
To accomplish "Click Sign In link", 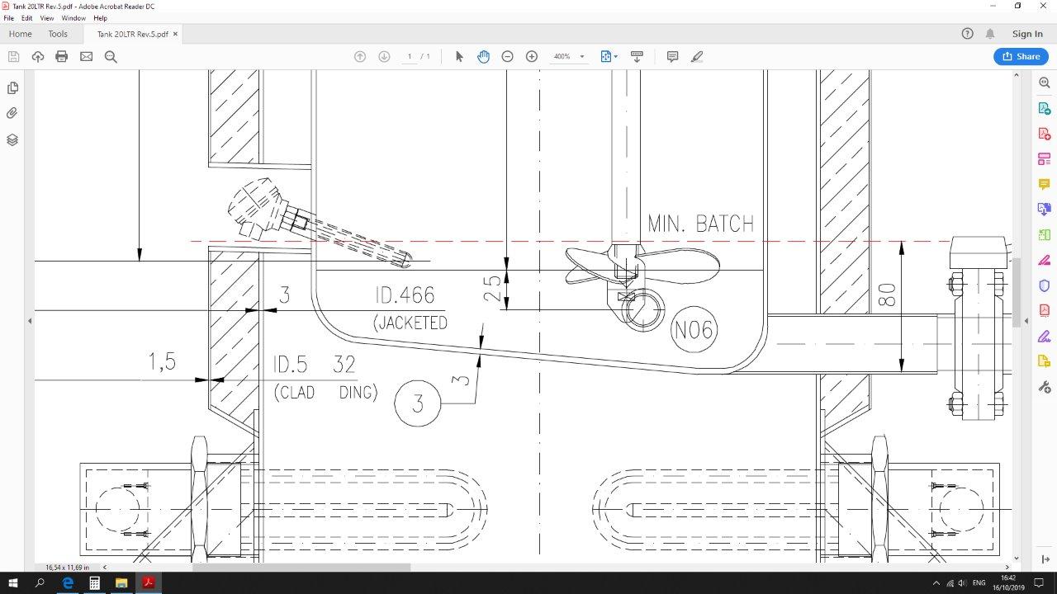I will (1027, 34).
